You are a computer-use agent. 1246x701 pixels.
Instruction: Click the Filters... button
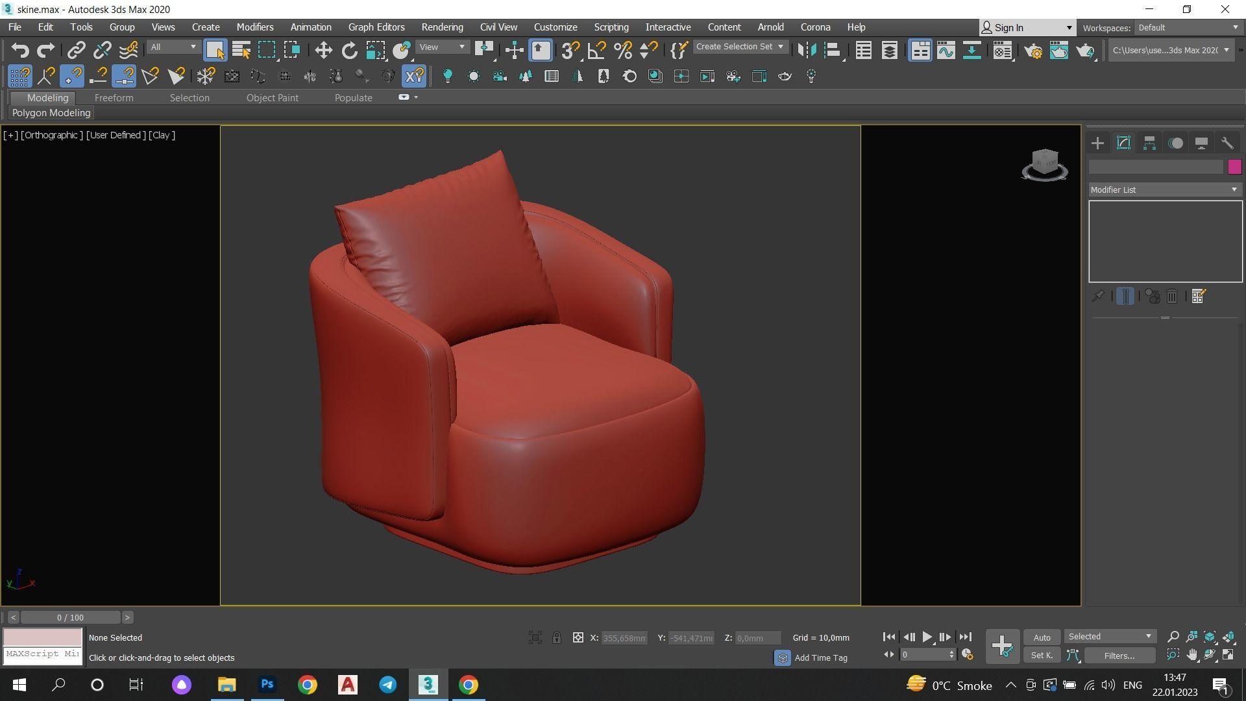coord(1119,656)
